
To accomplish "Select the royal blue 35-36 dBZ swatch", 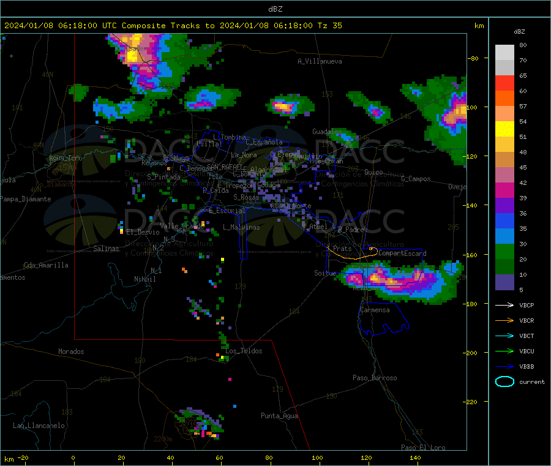I will tap(504, 221).
